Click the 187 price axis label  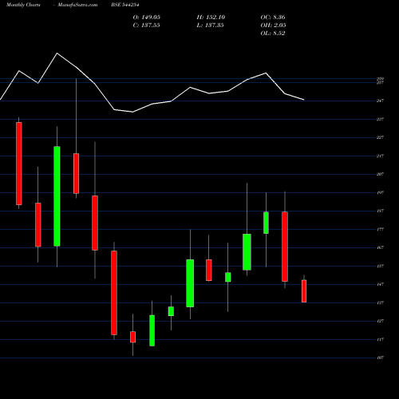point(380,211)
